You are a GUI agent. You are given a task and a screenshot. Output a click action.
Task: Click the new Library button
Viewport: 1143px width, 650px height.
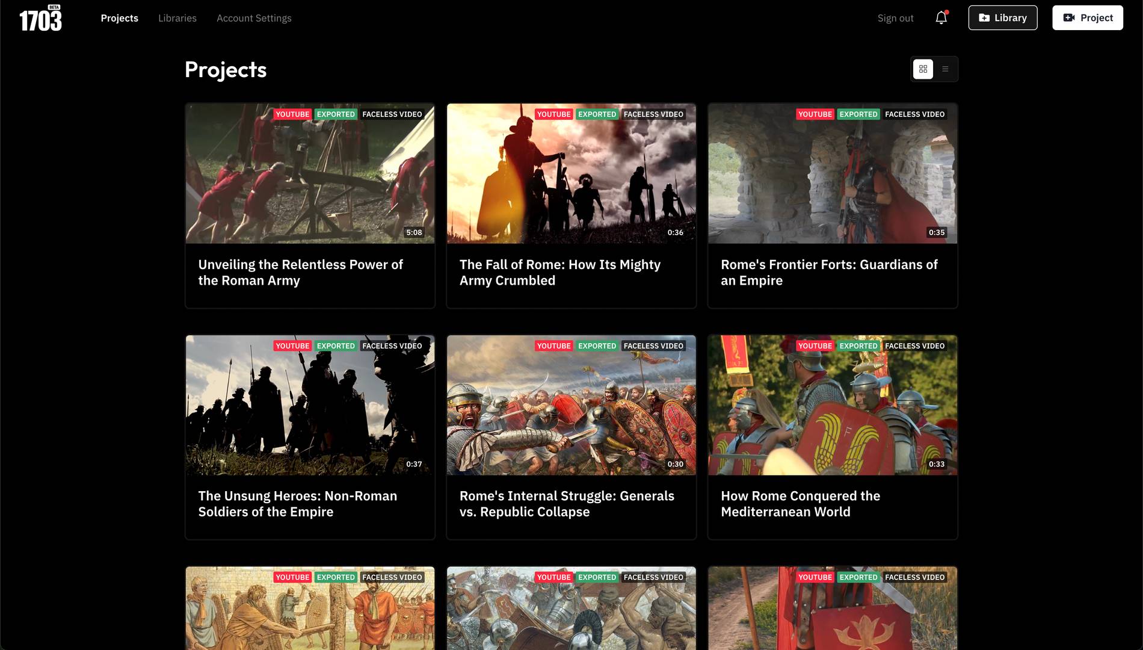tap(1002, 18)
